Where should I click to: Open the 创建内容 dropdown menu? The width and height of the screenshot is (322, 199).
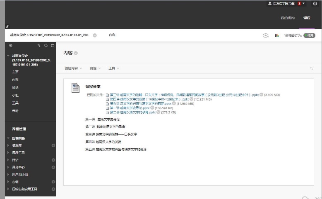point(73,68)
